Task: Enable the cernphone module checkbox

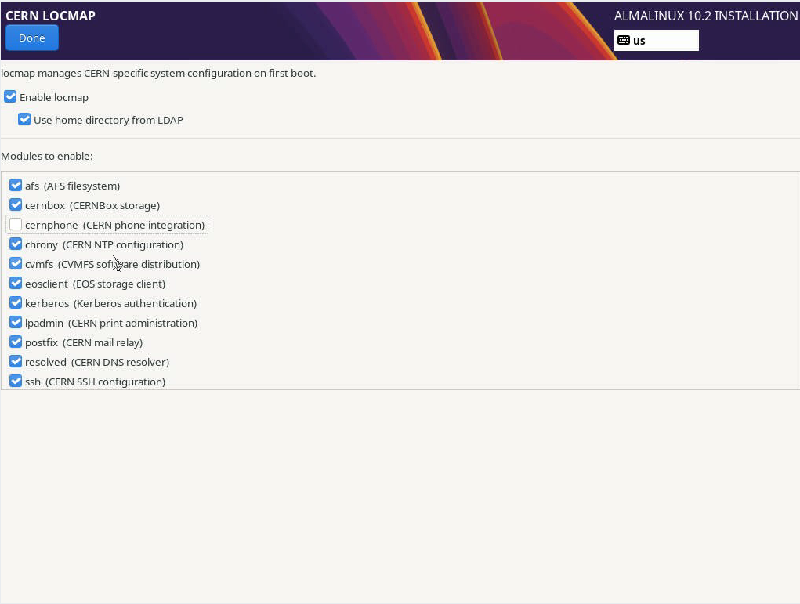Action: click(x=16, y=225)
